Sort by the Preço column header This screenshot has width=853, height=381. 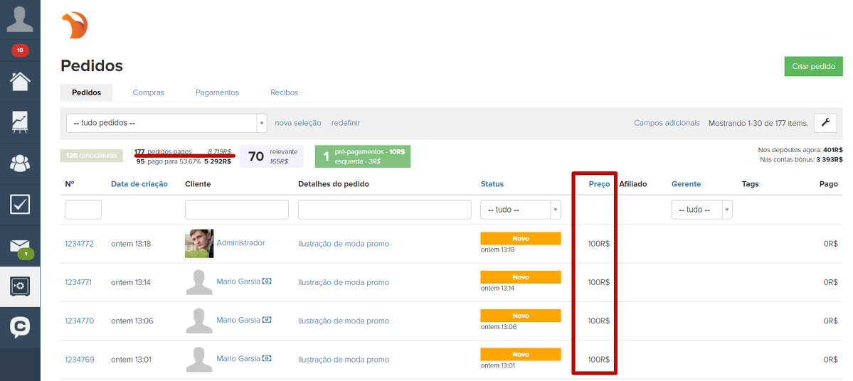coord(599,184)
